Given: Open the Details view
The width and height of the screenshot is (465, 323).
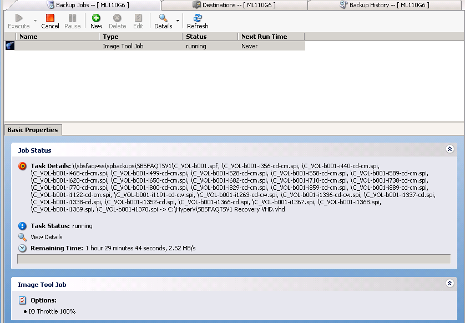Looking at the screenshot, I should point(163,21).
